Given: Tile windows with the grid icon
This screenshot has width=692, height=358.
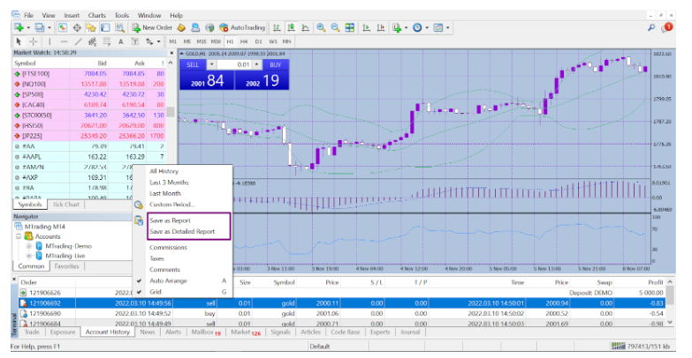Looking at the screenshot, I should click(x=349, y=27).
